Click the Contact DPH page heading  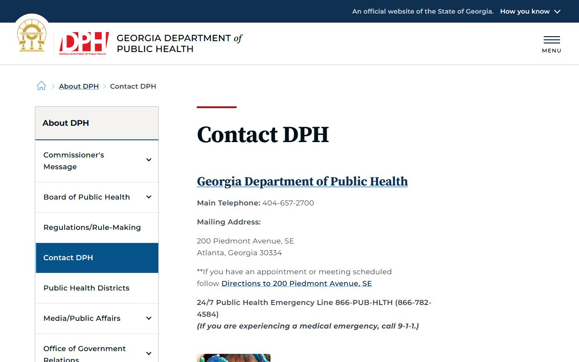[x=263, y=135]
